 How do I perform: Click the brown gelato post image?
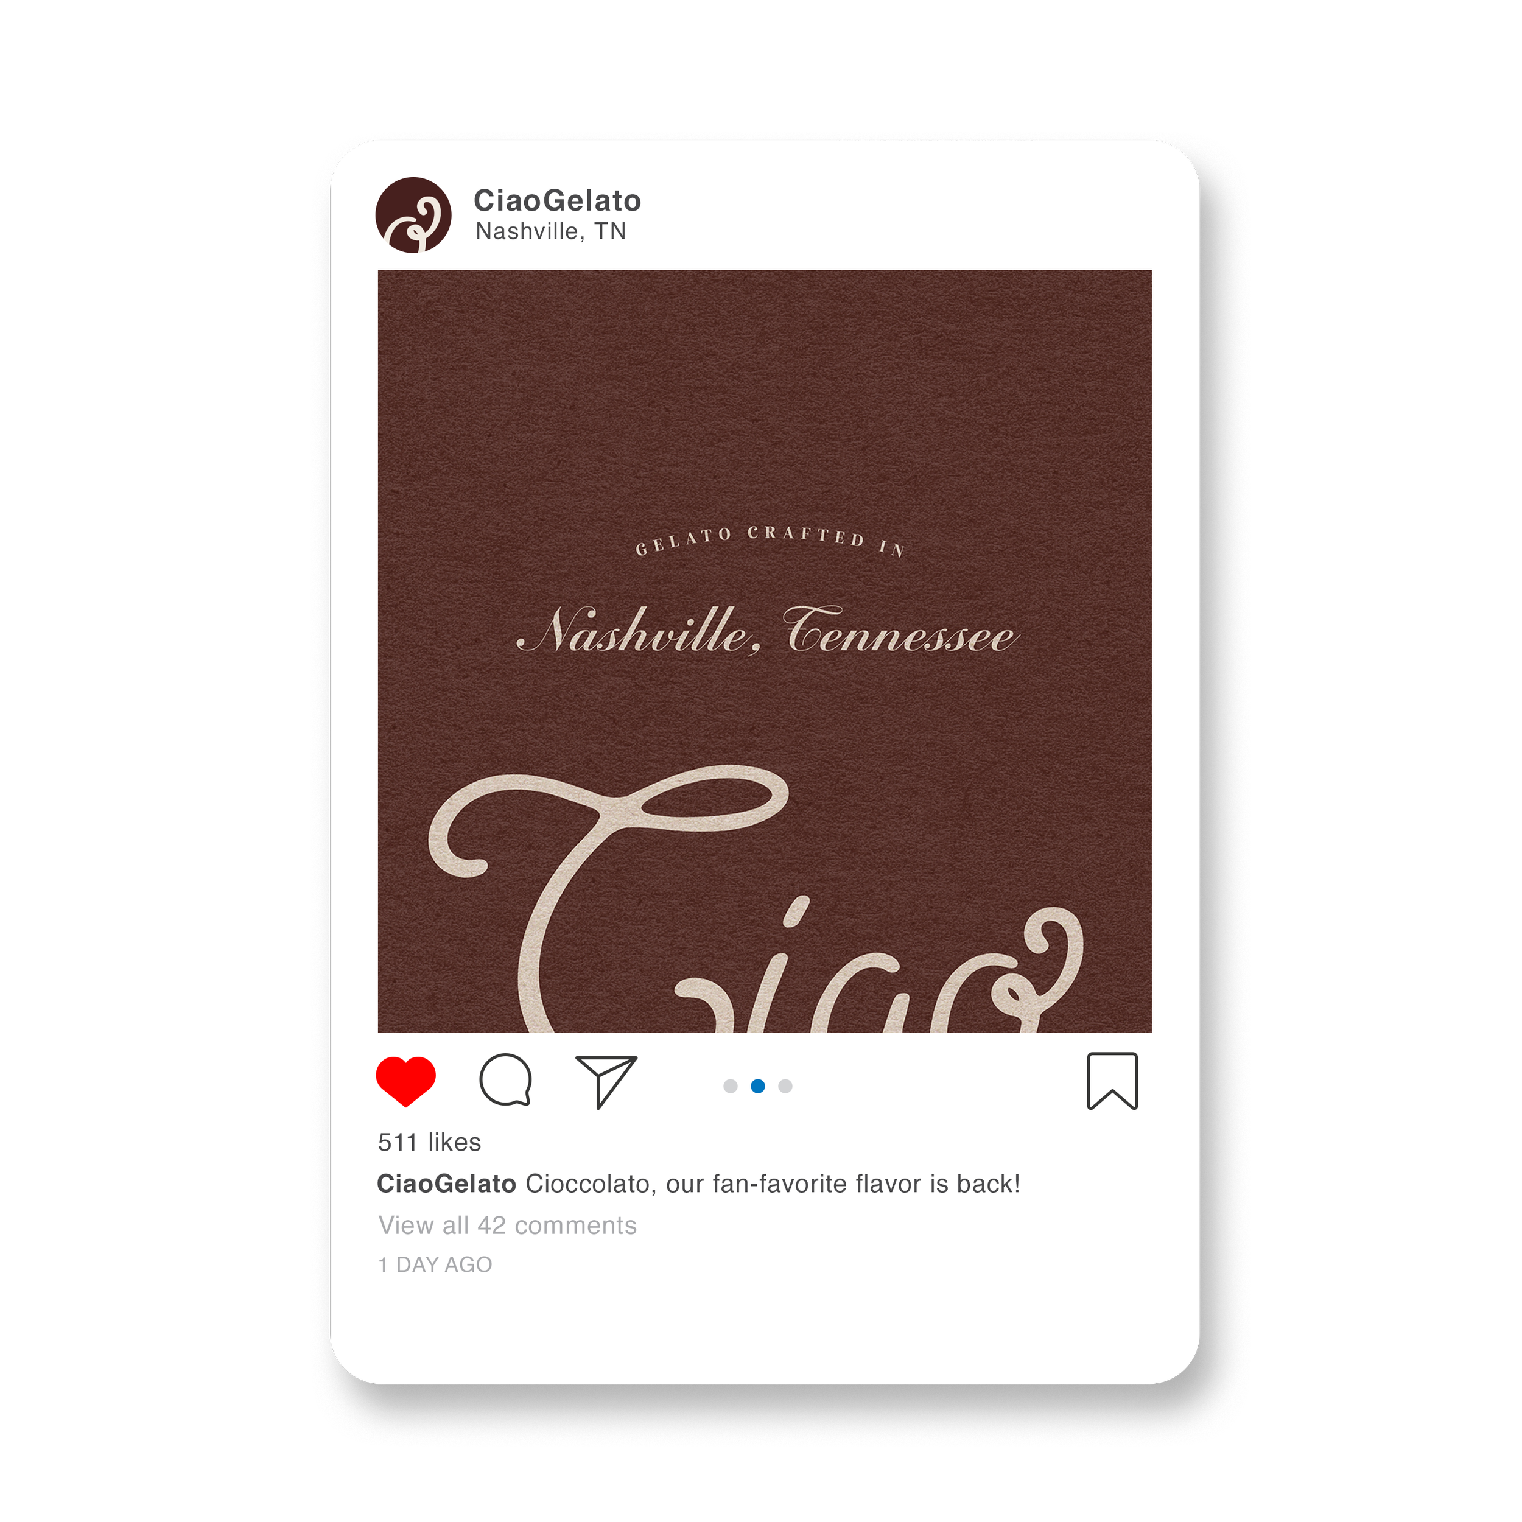(765, 651)
